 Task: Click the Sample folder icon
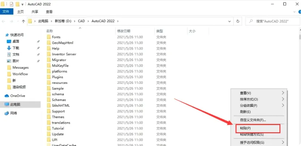tap(49, 89)
